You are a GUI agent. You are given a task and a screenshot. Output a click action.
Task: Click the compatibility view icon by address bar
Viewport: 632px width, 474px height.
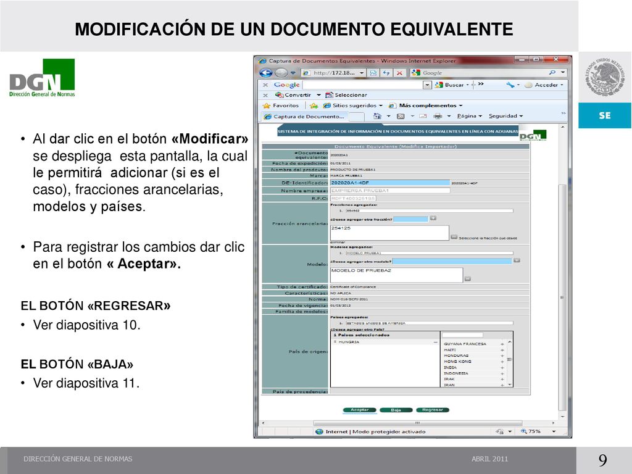(373, 73)
